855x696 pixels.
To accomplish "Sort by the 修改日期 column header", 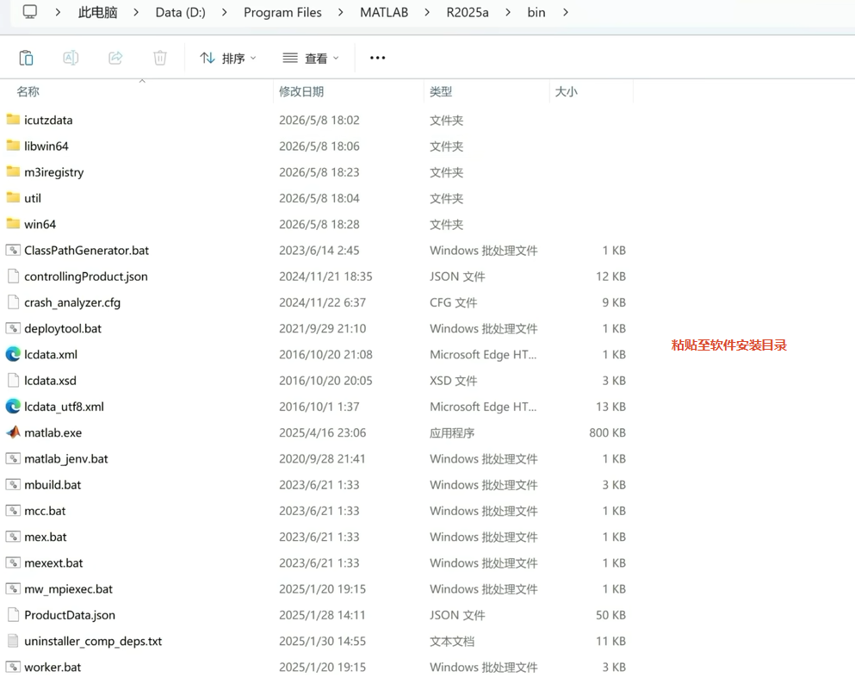I will (x=301, y=91).
